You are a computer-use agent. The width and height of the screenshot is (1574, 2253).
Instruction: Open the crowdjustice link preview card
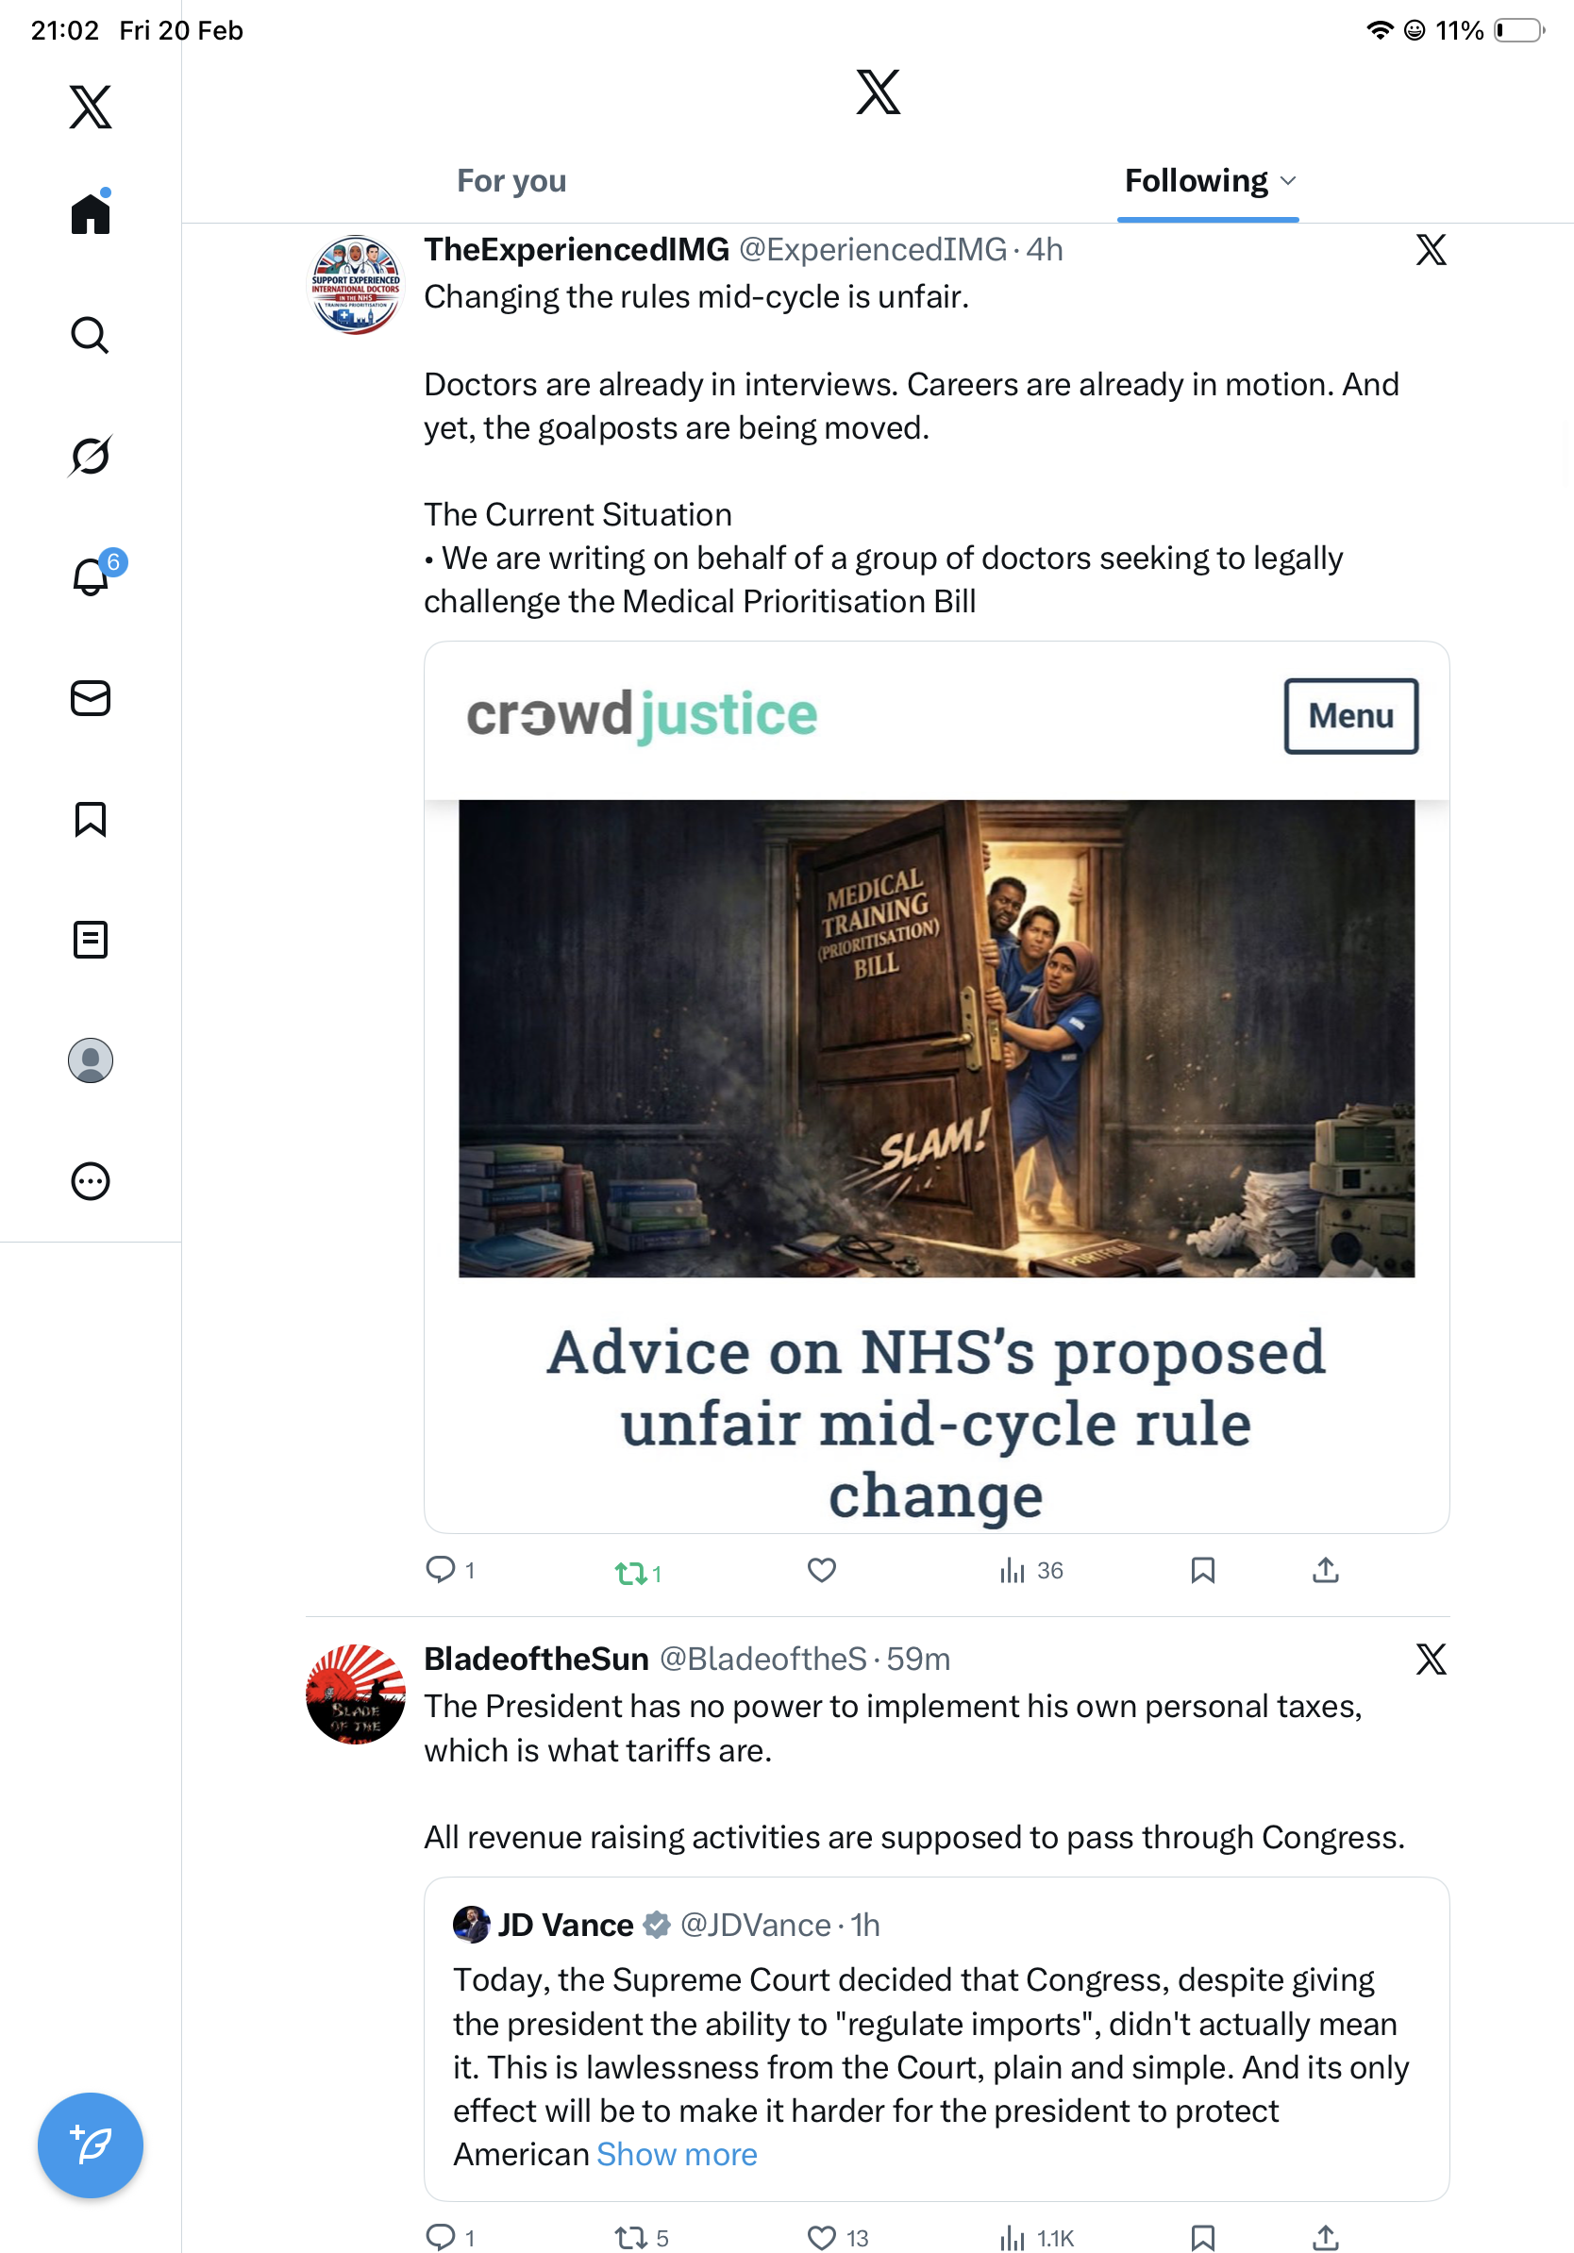tap(936, 1087)
